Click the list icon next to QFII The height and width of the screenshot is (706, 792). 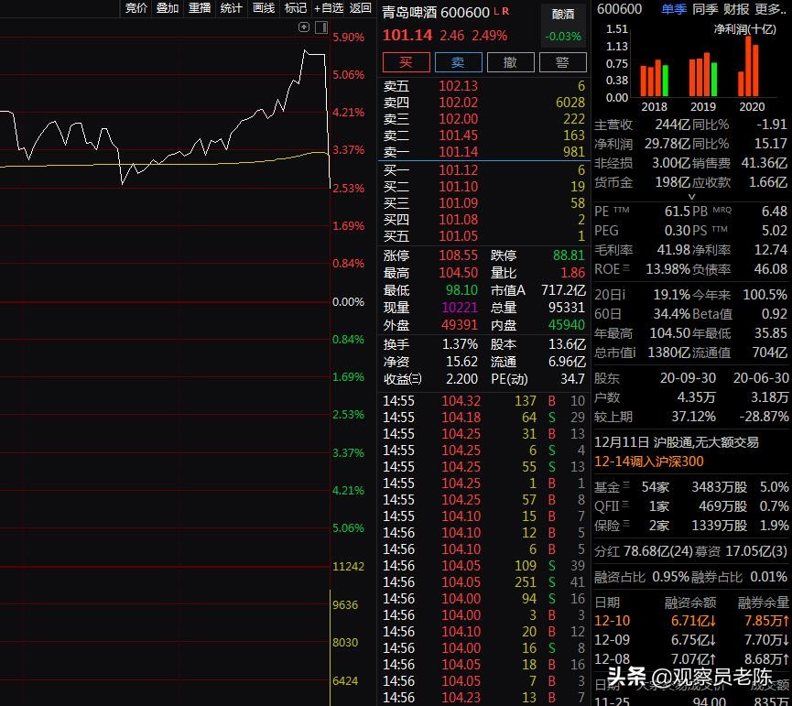(625, 504)
